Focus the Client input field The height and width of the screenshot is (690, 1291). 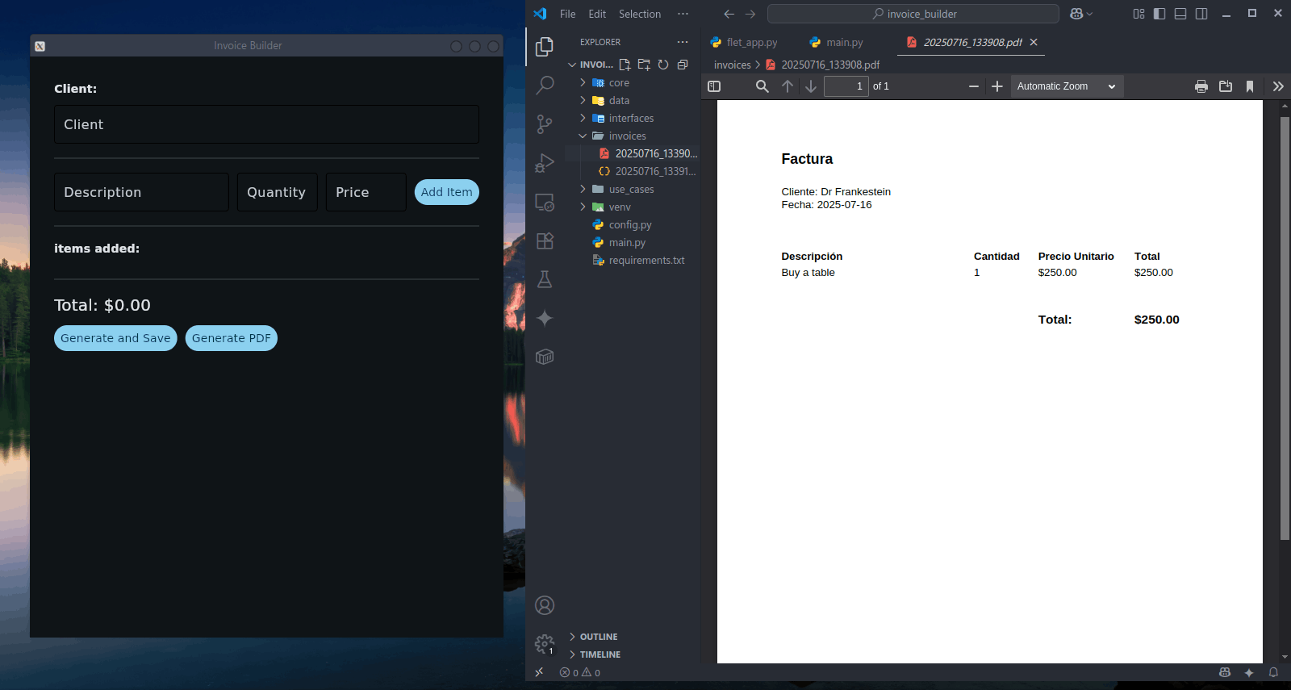(266, 124)
